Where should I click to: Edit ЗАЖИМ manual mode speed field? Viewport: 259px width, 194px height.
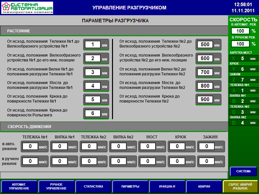[207, 161]
